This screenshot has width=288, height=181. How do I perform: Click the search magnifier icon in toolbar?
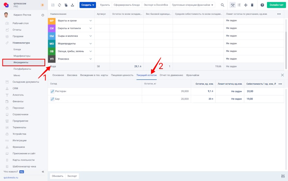[x=222, y=5]
